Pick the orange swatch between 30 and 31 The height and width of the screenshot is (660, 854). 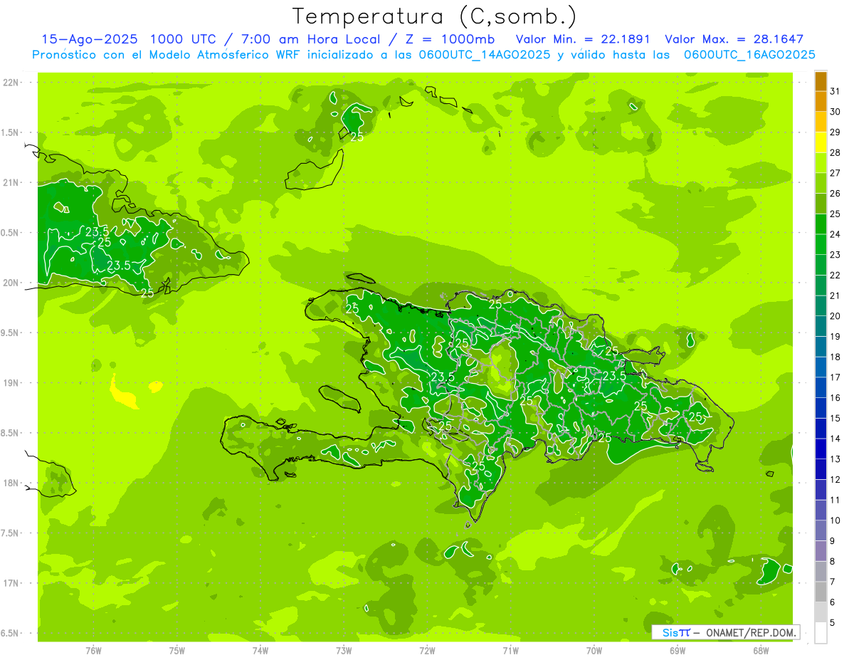[x=821, y=102]
